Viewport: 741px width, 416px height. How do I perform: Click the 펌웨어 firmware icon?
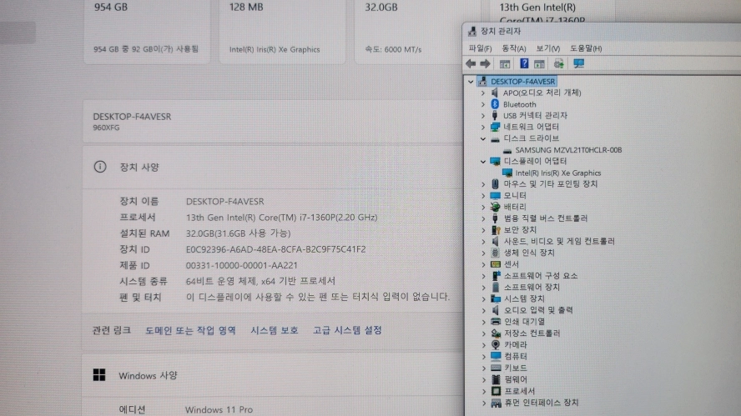(496, 379)
